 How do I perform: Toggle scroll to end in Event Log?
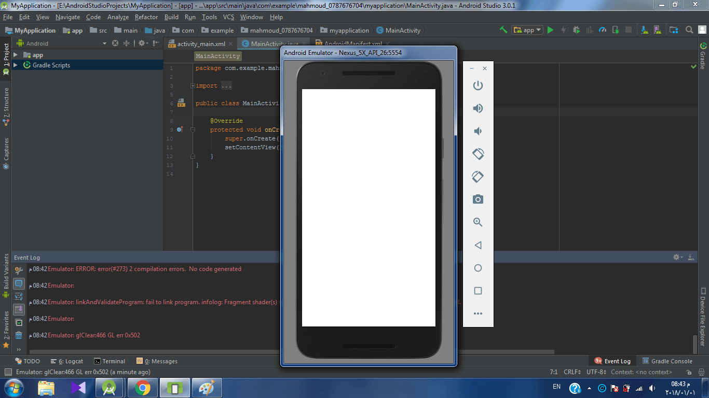click(19, 309)
